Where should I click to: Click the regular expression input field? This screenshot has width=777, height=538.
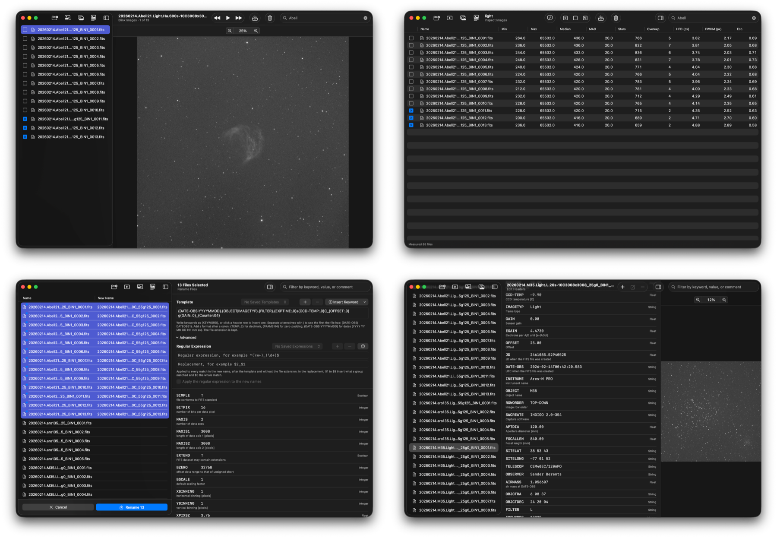[x=272, y=355]
